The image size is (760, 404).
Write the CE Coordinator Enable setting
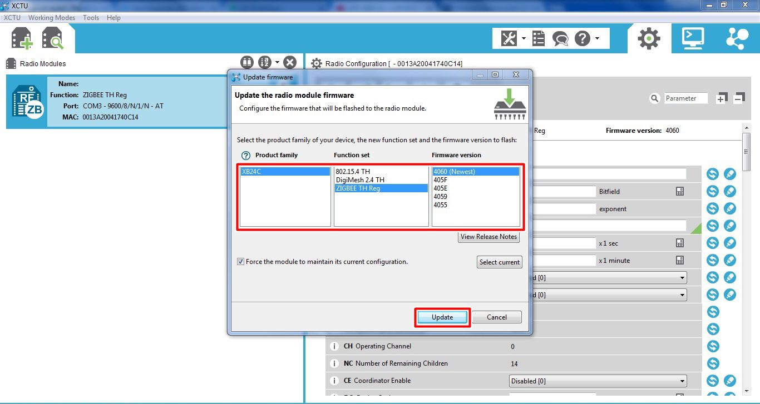(x=730, y=381)
